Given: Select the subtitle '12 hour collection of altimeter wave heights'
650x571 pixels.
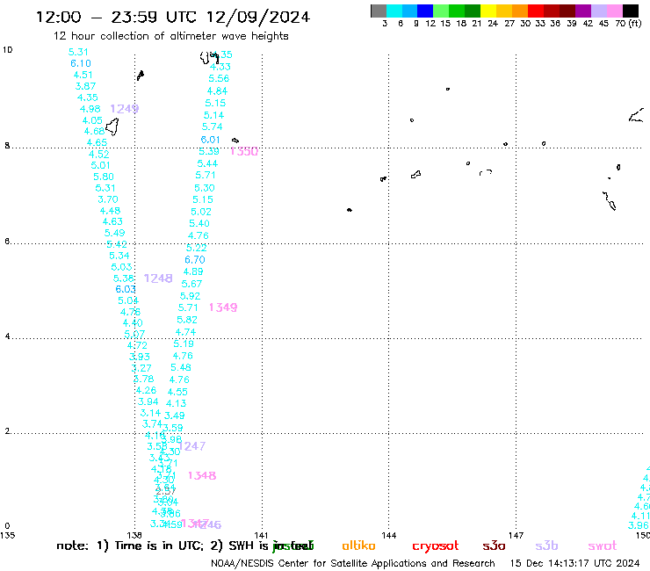Looking at the screenshot, I should pyautogui.click(x=170, y=36).
